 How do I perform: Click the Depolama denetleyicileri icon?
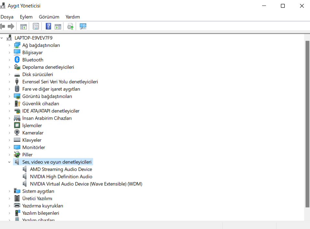tap(17, 67)
